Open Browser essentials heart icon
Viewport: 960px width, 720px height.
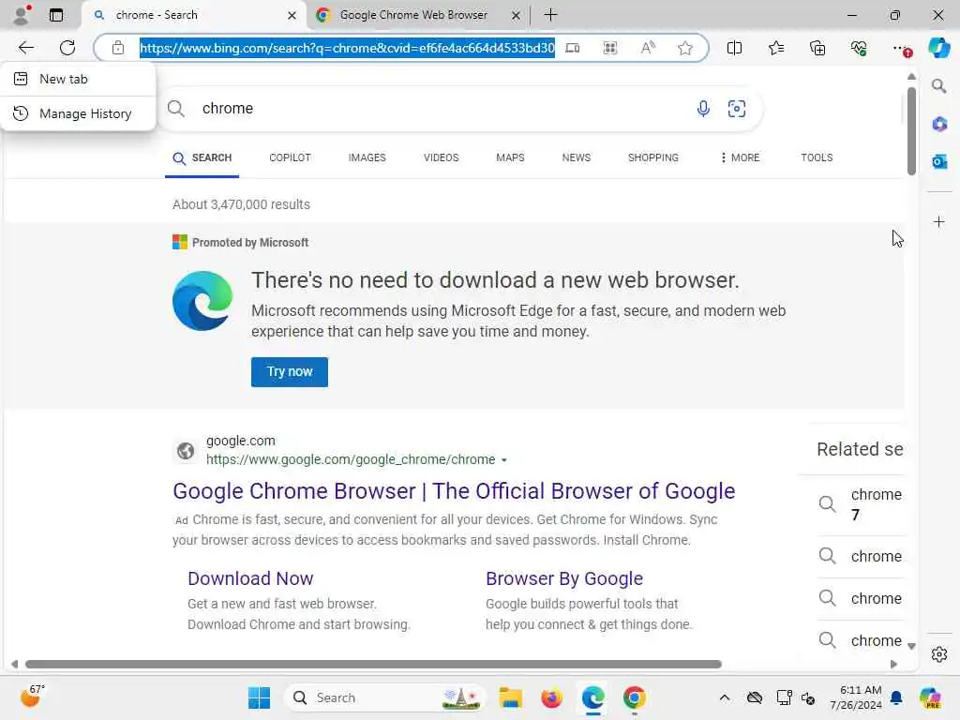(859, 48)
